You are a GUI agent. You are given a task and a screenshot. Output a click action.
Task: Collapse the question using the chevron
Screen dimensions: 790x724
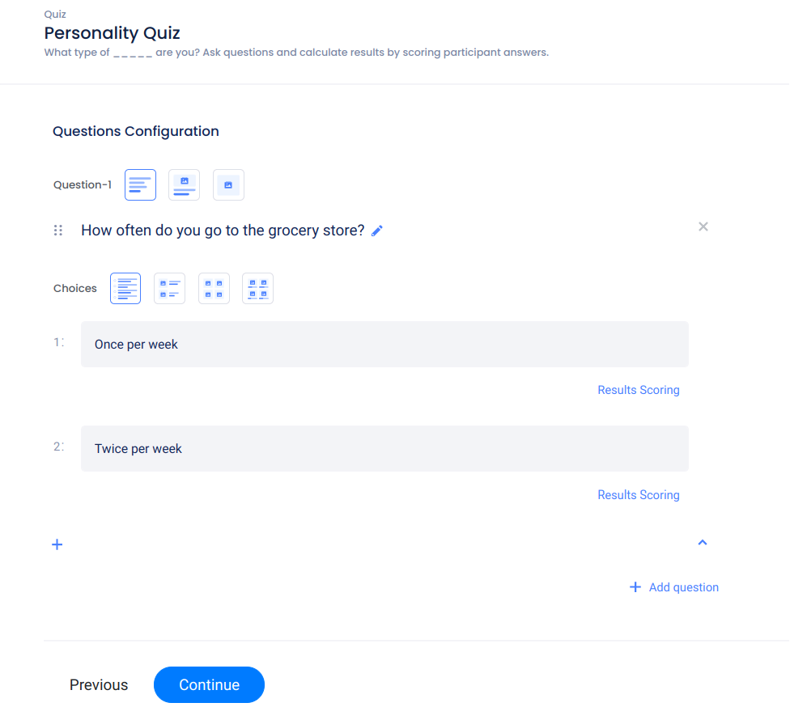(703, 543)
